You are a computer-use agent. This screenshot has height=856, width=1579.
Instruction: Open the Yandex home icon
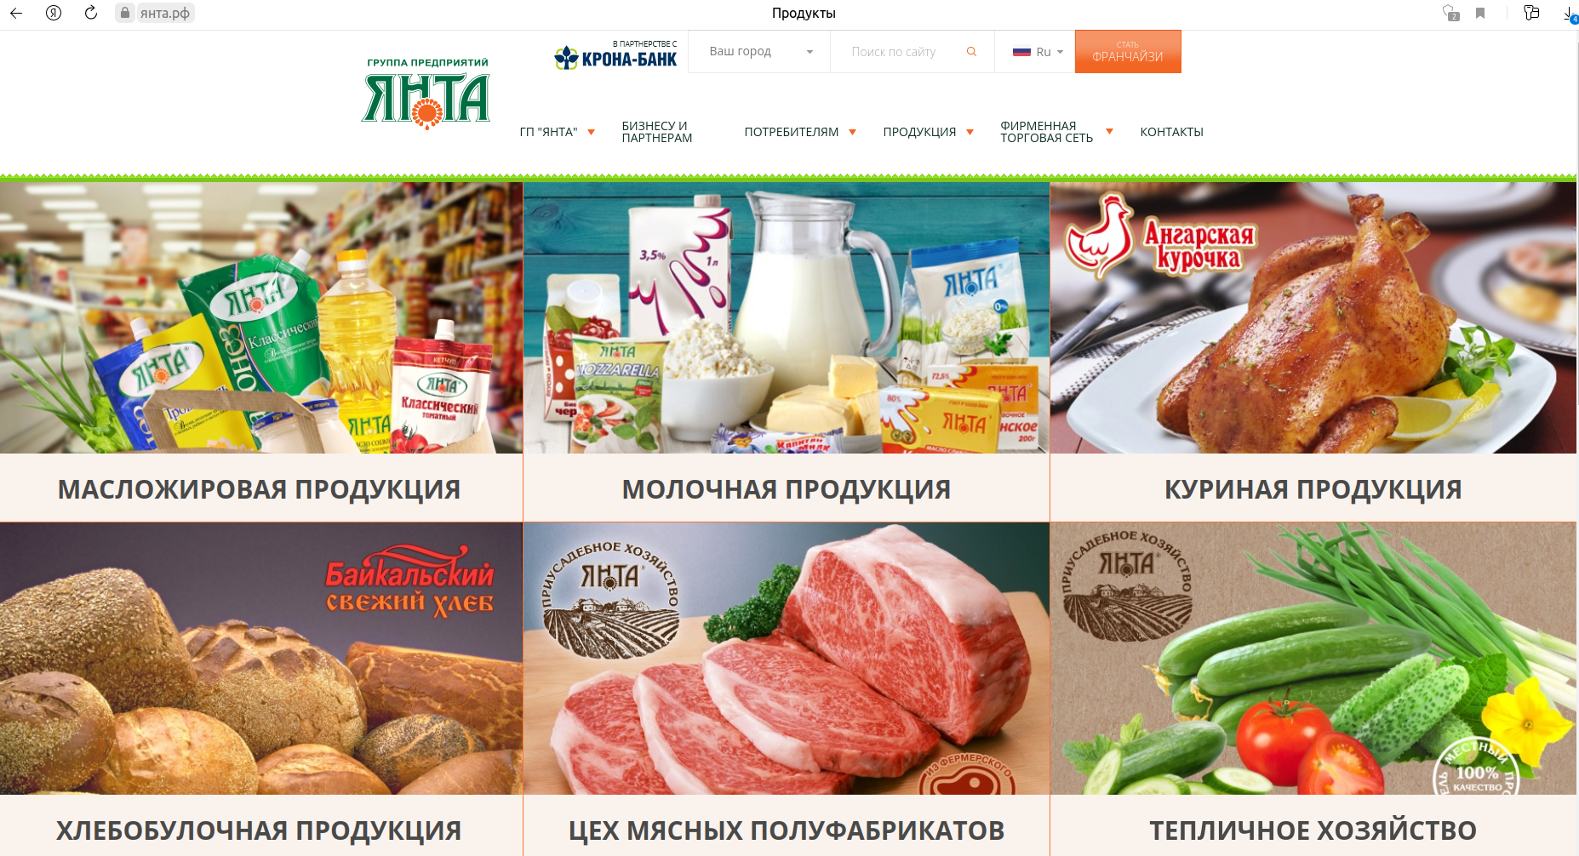click(54, 13)
